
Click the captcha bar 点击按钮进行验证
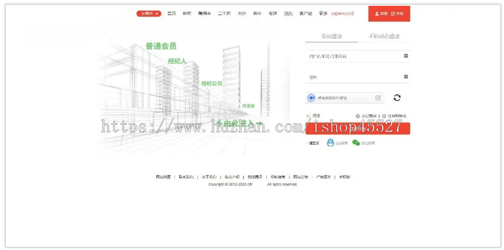(345, 98)
